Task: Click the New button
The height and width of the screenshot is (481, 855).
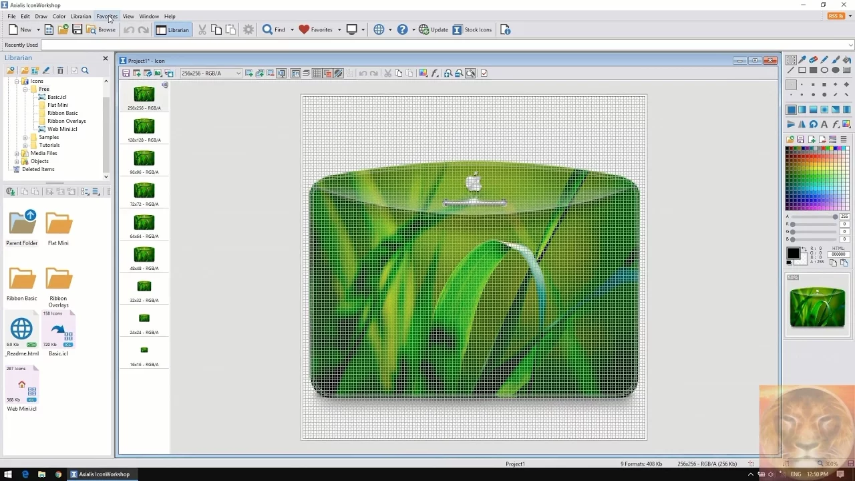Action: (20, 29)
